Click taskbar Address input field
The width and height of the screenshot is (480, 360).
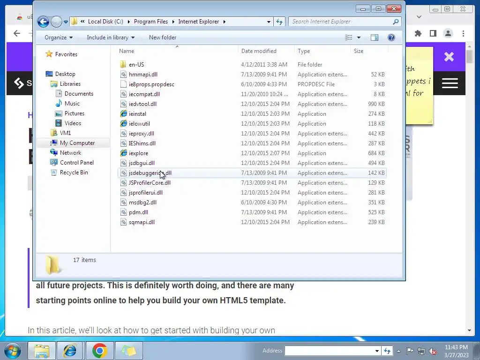click(329, 351)
